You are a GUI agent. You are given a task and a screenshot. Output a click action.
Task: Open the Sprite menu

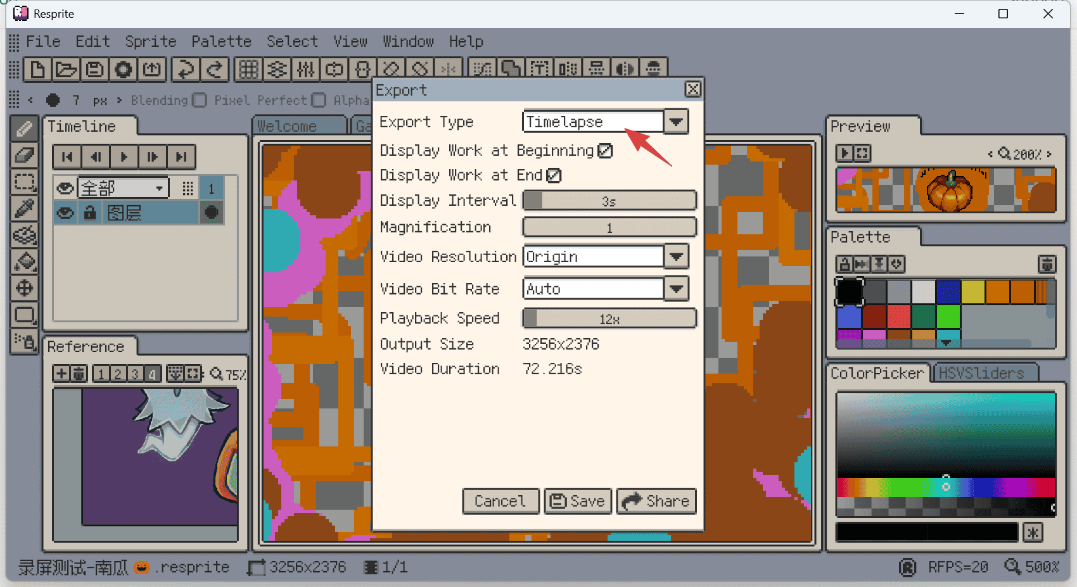150,41
